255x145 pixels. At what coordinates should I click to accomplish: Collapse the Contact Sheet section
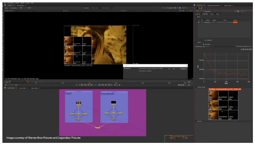(196, 87)
